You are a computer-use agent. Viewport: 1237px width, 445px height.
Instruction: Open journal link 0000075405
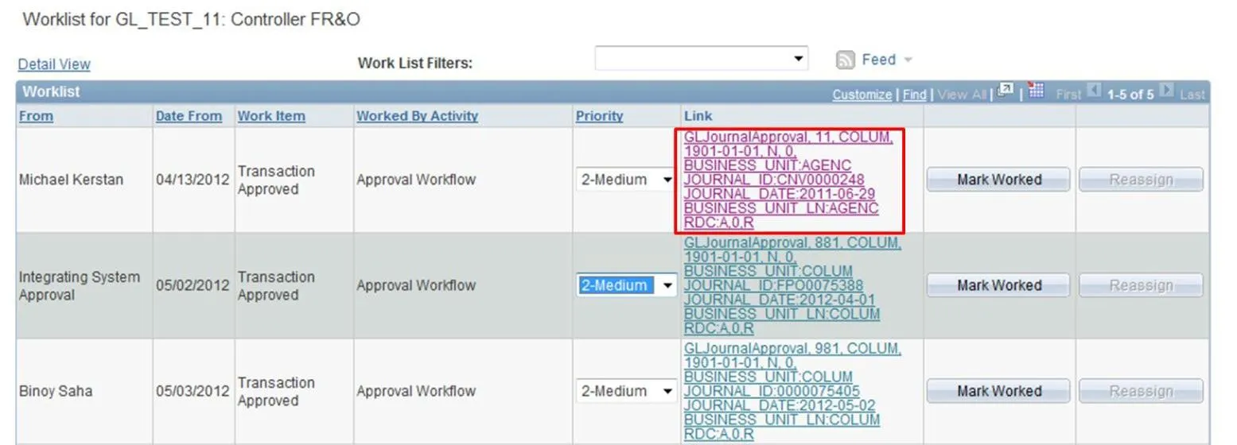pyautogui.click(x=792, y=391)
